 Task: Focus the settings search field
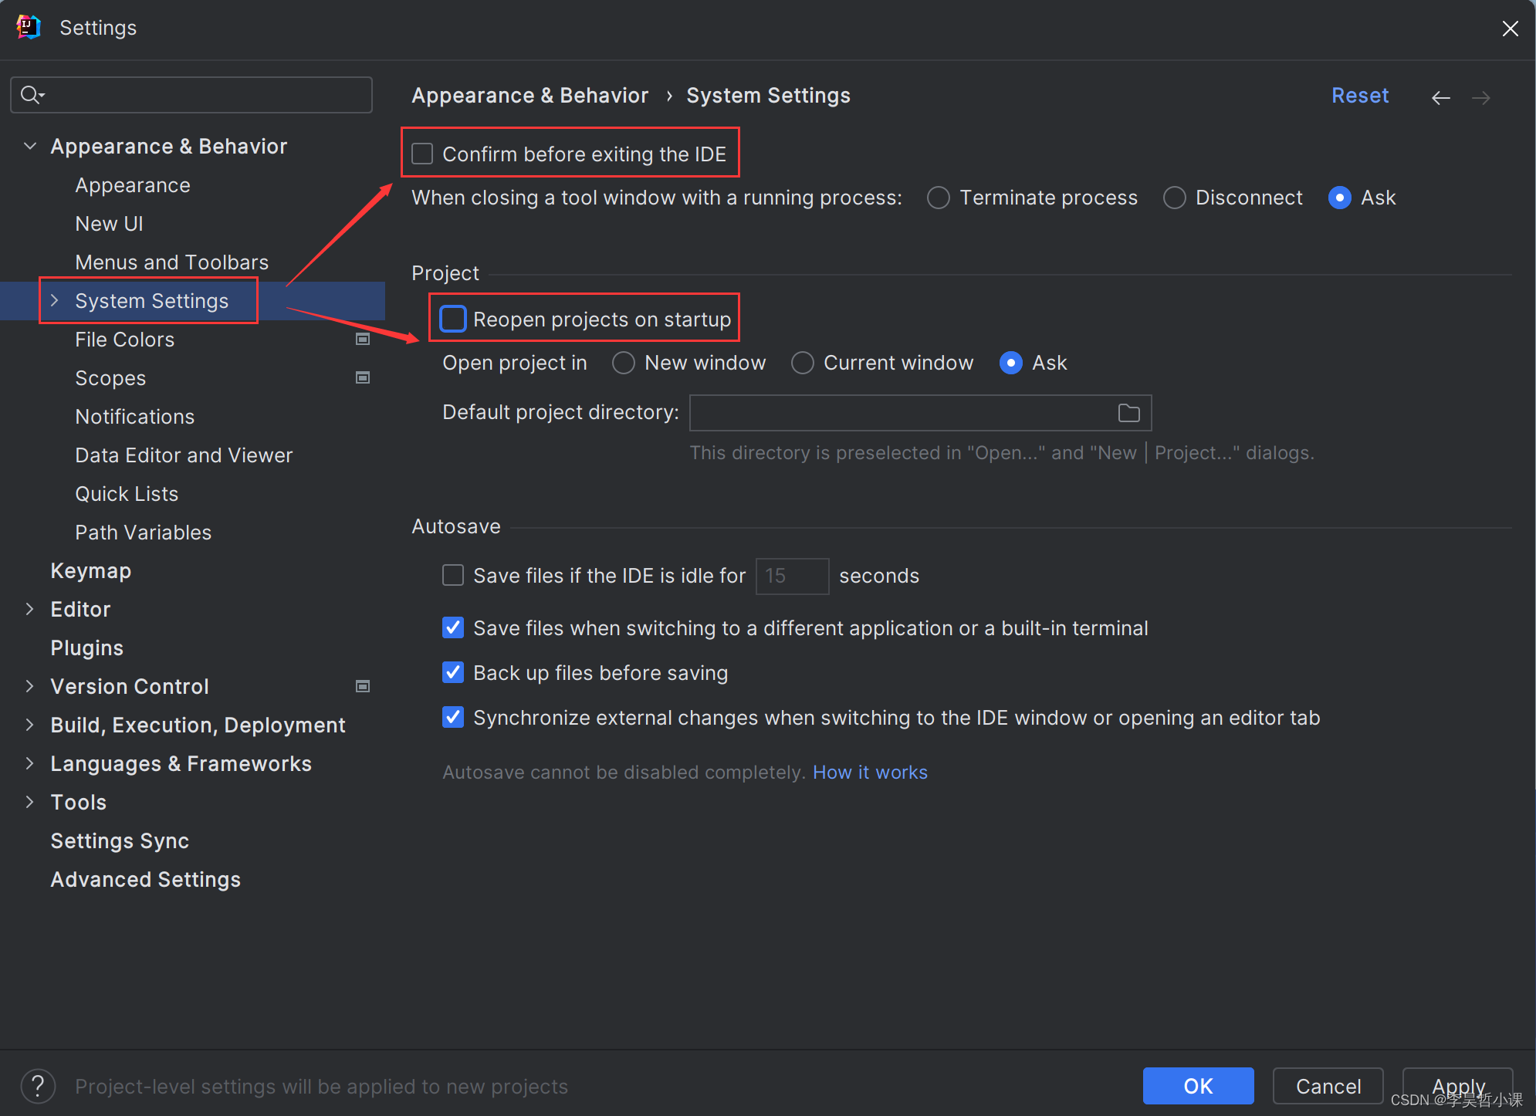(x=191, y=95)
